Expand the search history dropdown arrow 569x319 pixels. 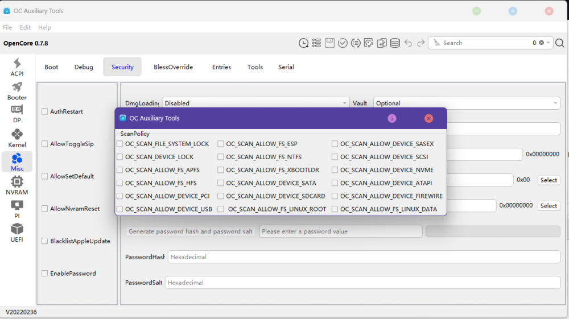(x=548, y=43)
